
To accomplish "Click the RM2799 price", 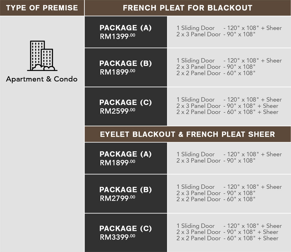I will [x=117, y=198].
